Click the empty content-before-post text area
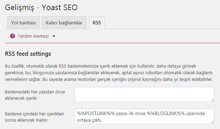The width and height of the screenshot is (220, 129). click(144, 94)
